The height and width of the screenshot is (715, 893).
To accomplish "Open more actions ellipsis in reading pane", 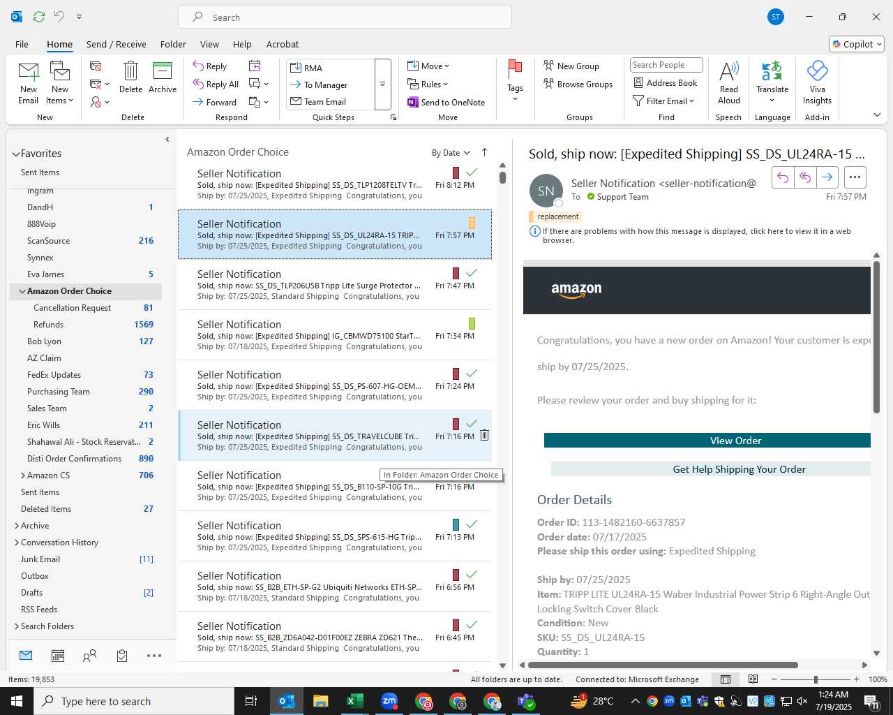I will point(855,177).
